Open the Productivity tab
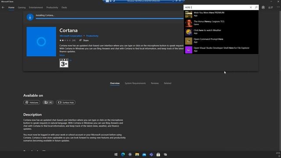This screenshot has height=158, width=281. point(52,7)
